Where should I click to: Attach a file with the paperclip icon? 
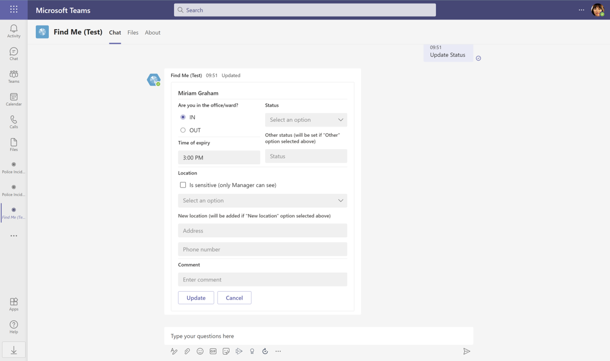pos(187,351)
